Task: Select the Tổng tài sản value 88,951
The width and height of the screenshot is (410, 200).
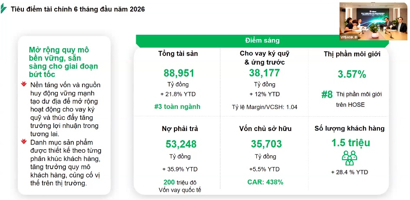Action: pyautogui.click(x=179, y=73)
